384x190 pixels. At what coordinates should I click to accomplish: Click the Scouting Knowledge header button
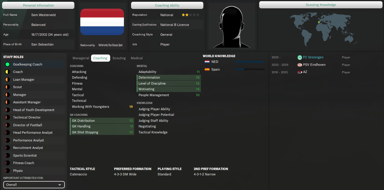(321, 5)
